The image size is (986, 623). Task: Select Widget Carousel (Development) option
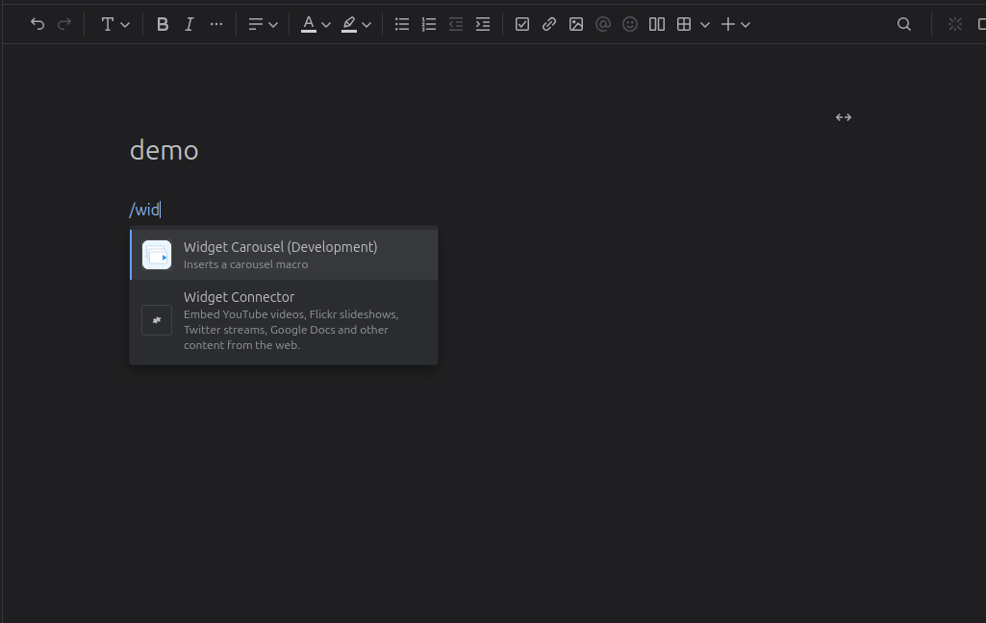pos(284,255)
